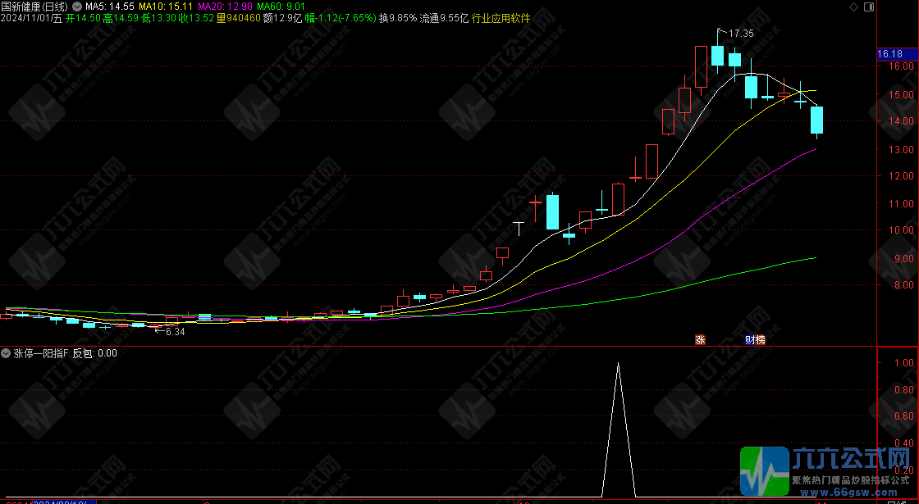Click the 17.35 high price annotation
The width and height of the screenshot is (919, 504).
740,34
